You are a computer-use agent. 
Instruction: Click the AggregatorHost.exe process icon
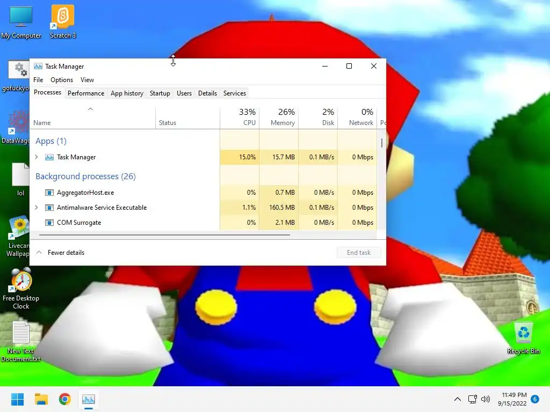click(49, 193)
